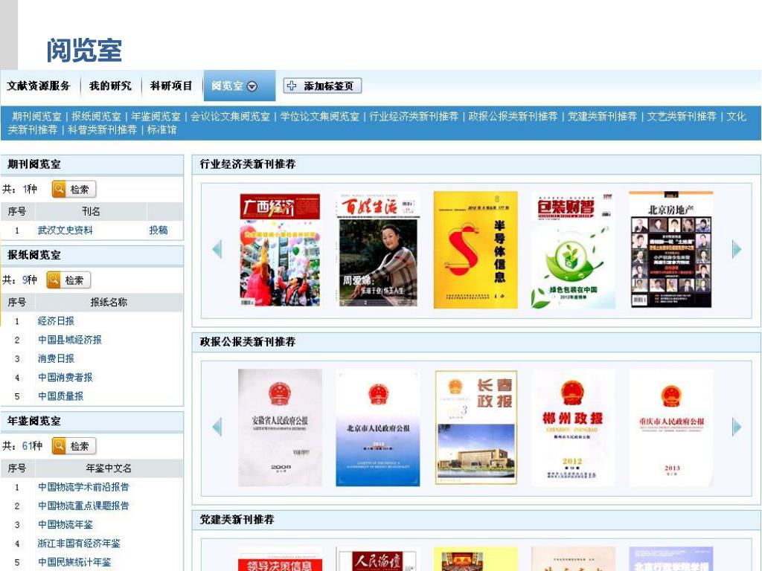This screenshot has height=571, width=762.
Task: Open 会议论文集阅览室 link
Action: click(x=230, y=117)
